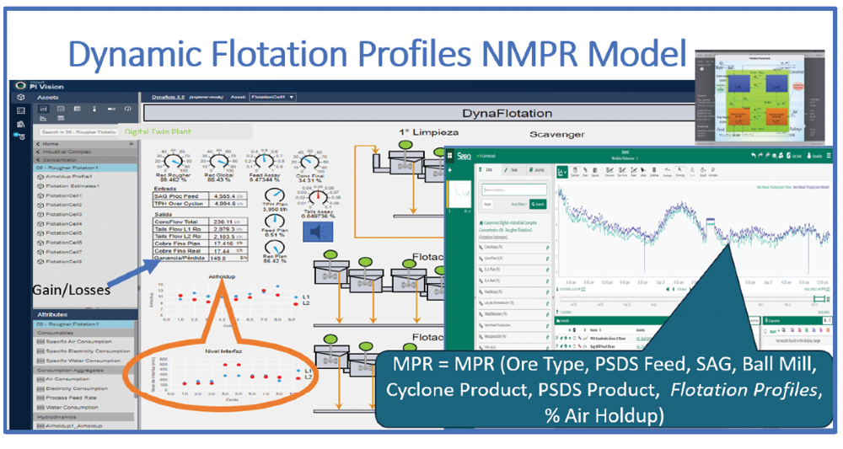Pin the ConcAssay (%) signal in Seeq

point(547,248)
